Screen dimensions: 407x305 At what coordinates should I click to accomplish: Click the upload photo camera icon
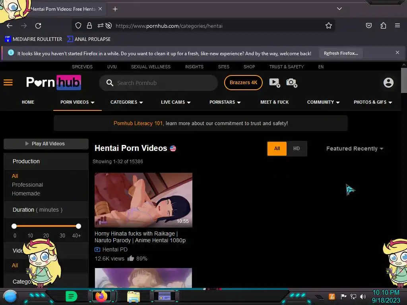(x=292, y=83)
